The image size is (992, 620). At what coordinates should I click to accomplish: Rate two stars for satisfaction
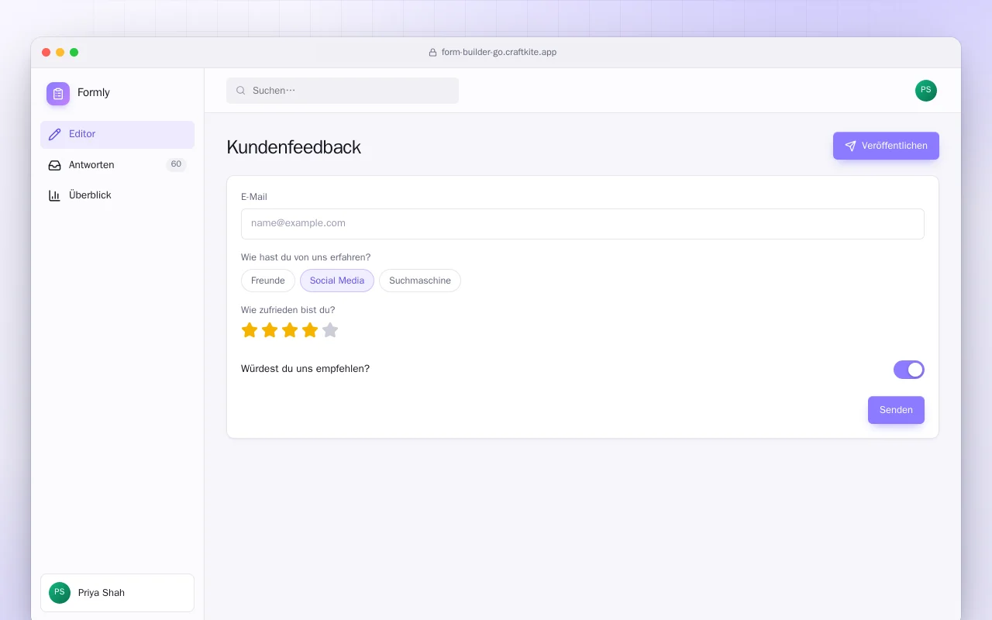(270, 330)
